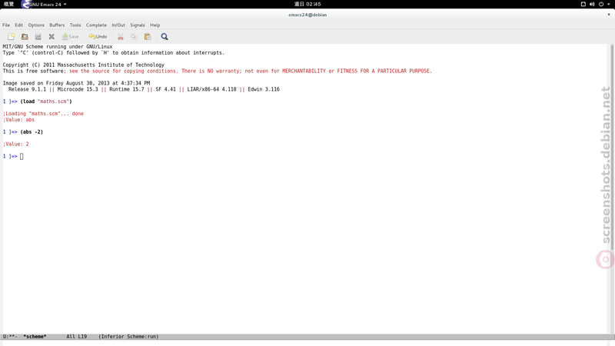Image resolution: width=615 pixels, height=346 pixels.
Task: Click the *scheme* buffer name in mode line
Action: click(x=35, y=337)
